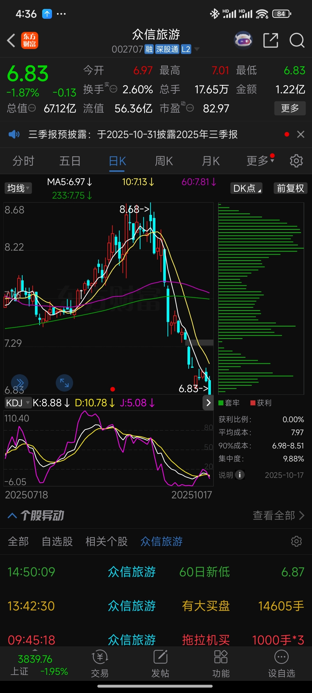The image size is (312, 693).
Task: Tap the 换手 info bubble icon
Action: tap(114, 89)
